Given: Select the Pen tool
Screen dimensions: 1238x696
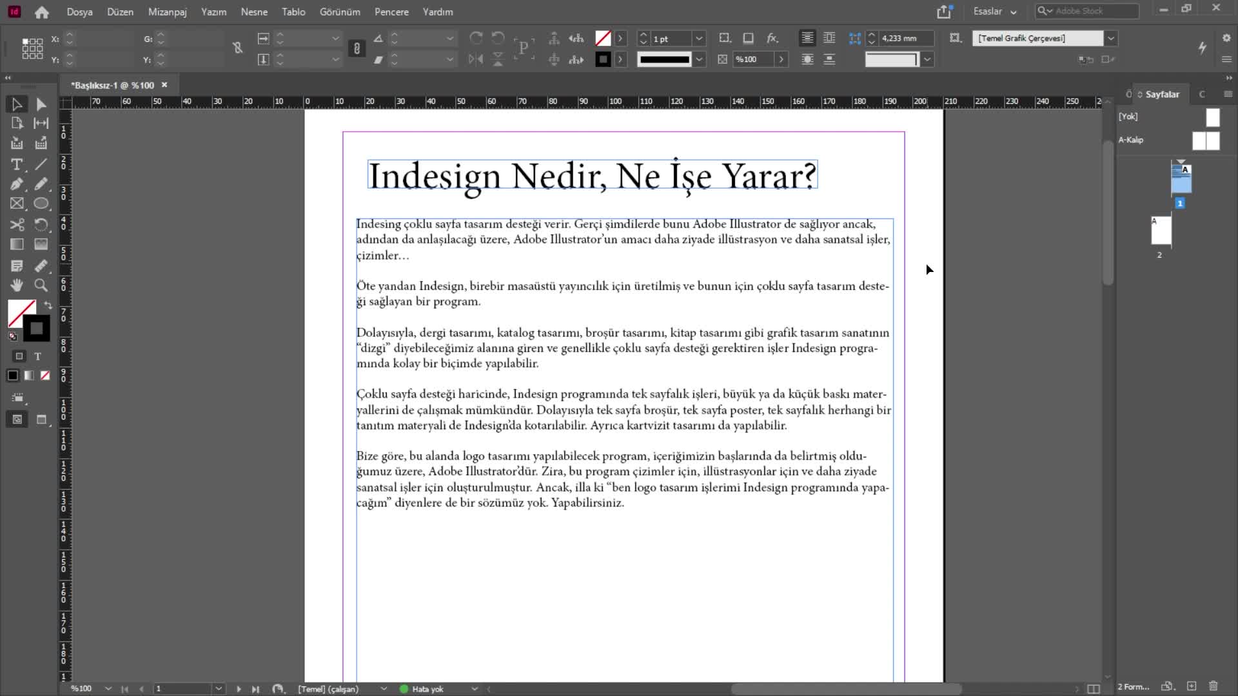Looking at the screenshot, I should [x=17, y=184].
